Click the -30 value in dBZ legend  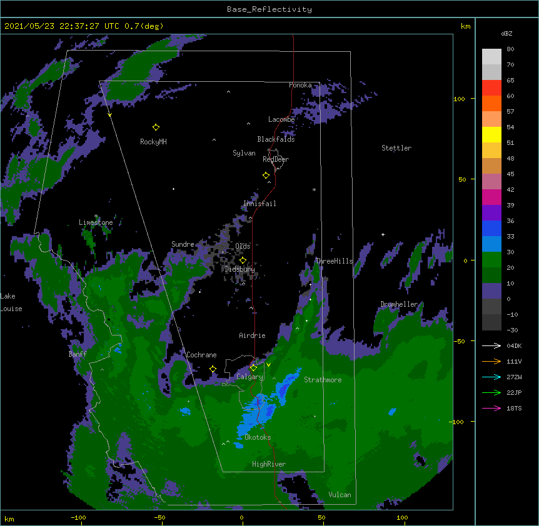512,330
